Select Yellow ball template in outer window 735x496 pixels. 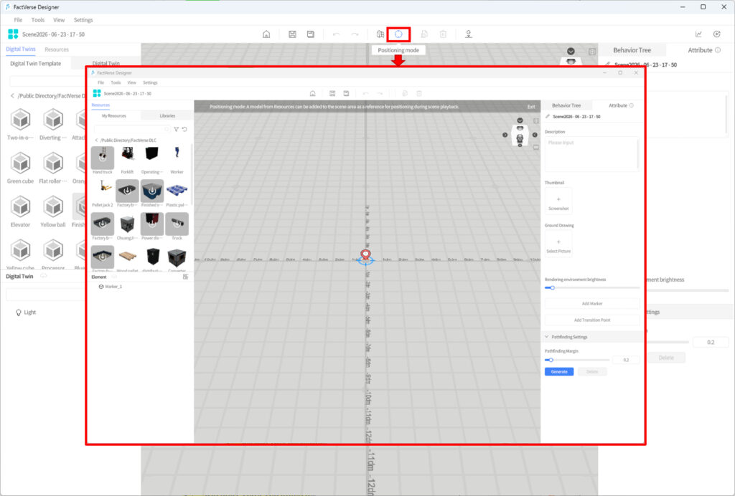[53, 207]
